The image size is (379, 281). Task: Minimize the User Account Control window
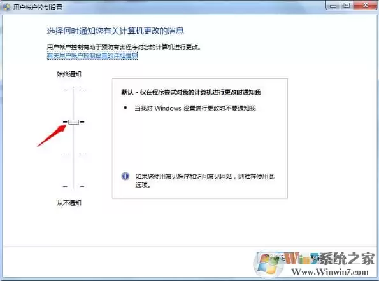[333, 5]
